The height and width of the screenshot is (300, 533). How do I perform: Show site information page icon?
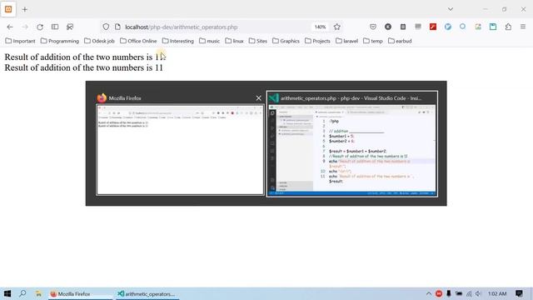pyautogui.click(x=117, y=27)
